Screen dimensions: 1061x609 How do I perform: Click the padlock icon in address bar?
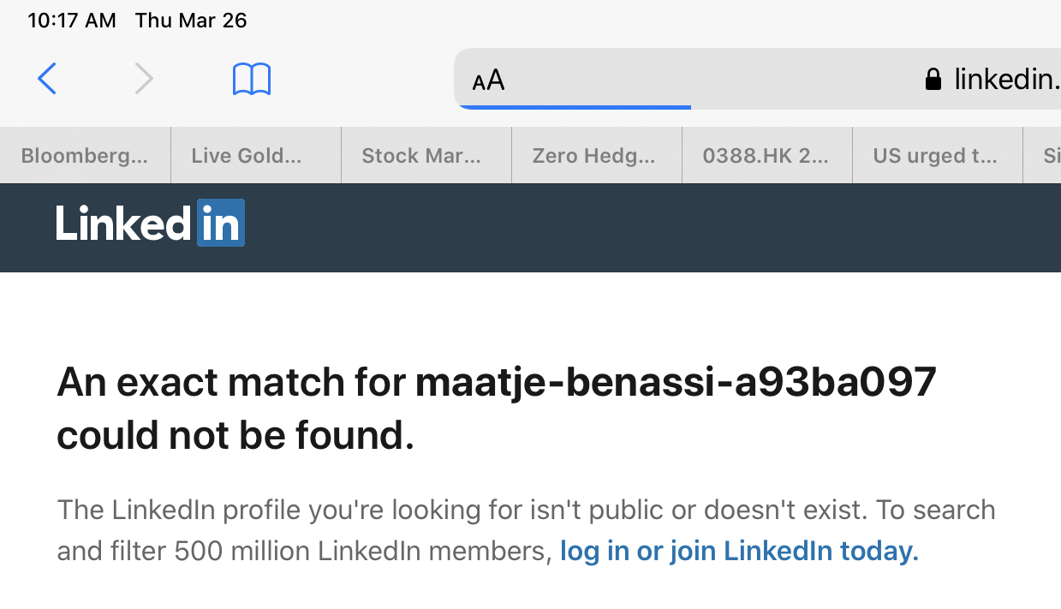tap(933, 80)
